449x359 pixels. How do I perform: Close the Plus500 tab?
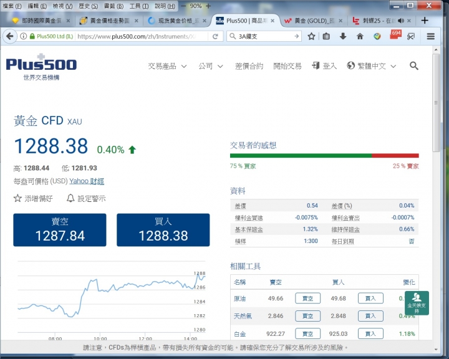(273, 21)
